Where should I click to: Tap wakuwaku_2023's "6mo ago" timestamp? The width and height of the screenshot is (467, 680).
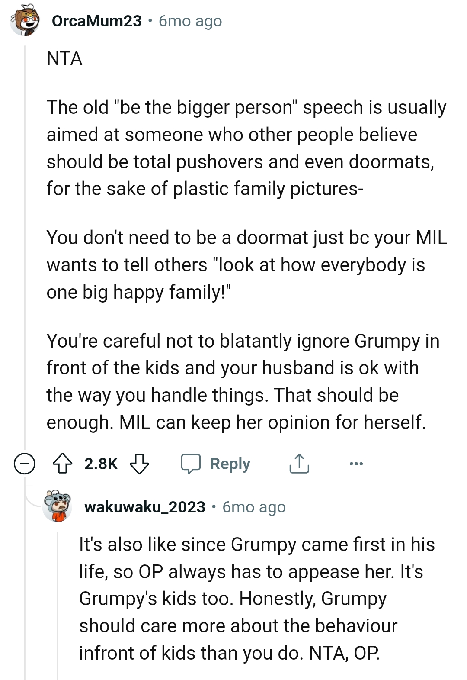point(254,507)
